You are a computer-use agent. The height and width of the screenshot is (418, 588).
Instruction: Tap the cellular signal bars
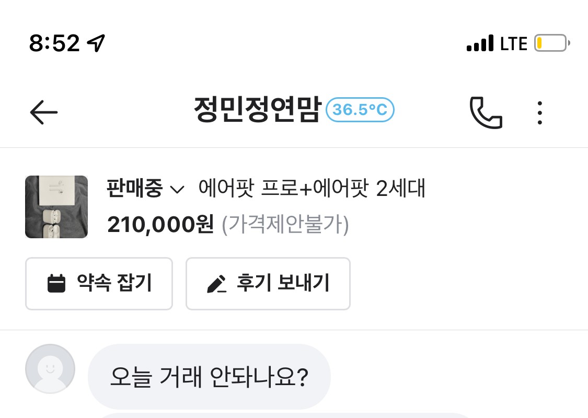480,43
